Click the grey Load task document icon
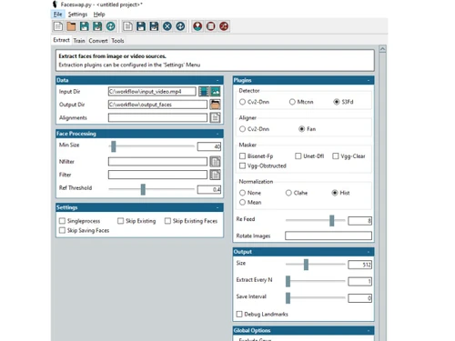The image size is (455, 341). tap(127, 26)
